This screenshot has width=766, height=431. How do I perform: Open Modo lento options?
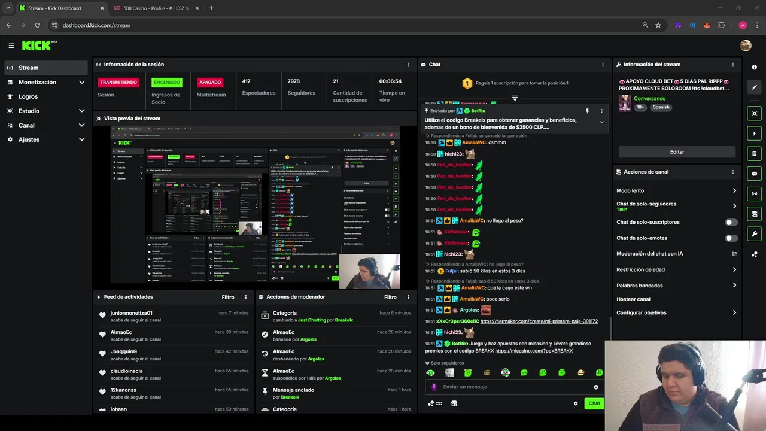[x=677, y=190]
